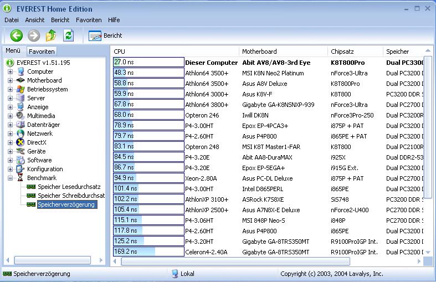Click the Speicher Schreibdurchsatz memory icon

pyautogui.click(x=31, y=196)
